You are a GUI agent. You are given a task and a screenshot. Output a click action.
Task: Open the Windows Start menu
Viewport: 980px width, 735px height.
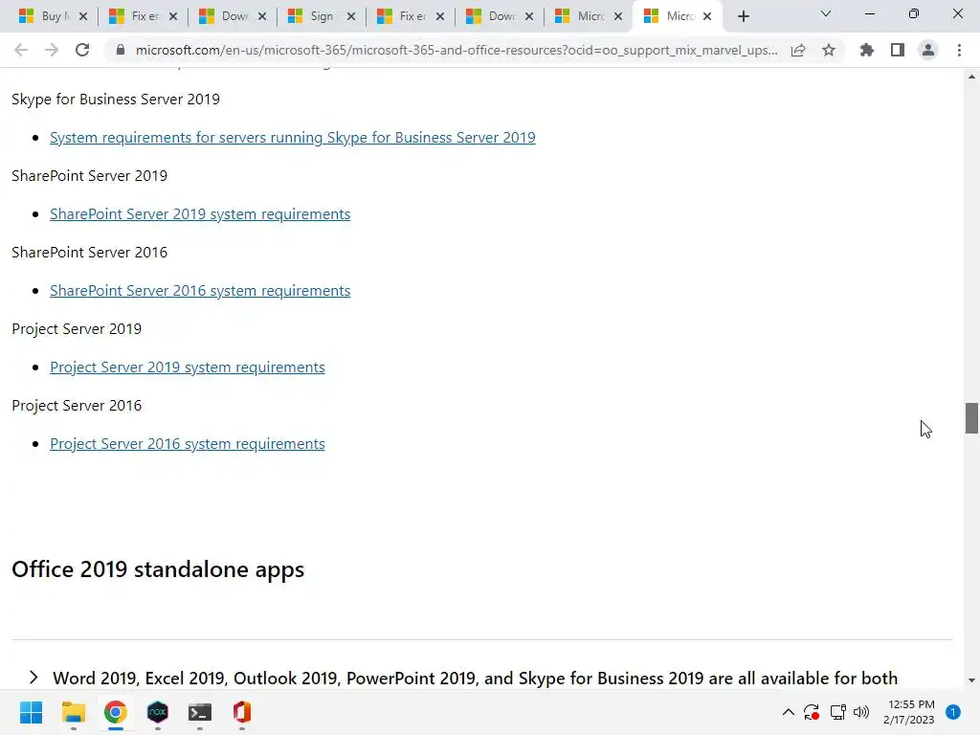(32, 712)
